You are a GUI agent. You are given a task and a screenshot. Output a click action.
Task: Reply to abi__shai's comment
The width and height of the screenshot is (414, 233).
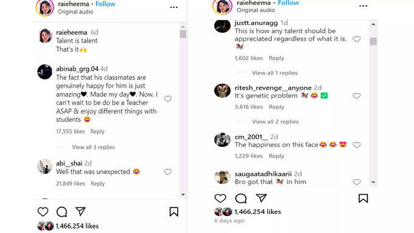click(97, 183)
